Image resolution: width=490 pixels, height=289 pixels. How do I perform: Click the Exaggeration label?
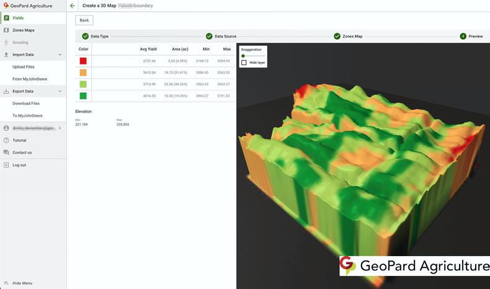point(251,50)
